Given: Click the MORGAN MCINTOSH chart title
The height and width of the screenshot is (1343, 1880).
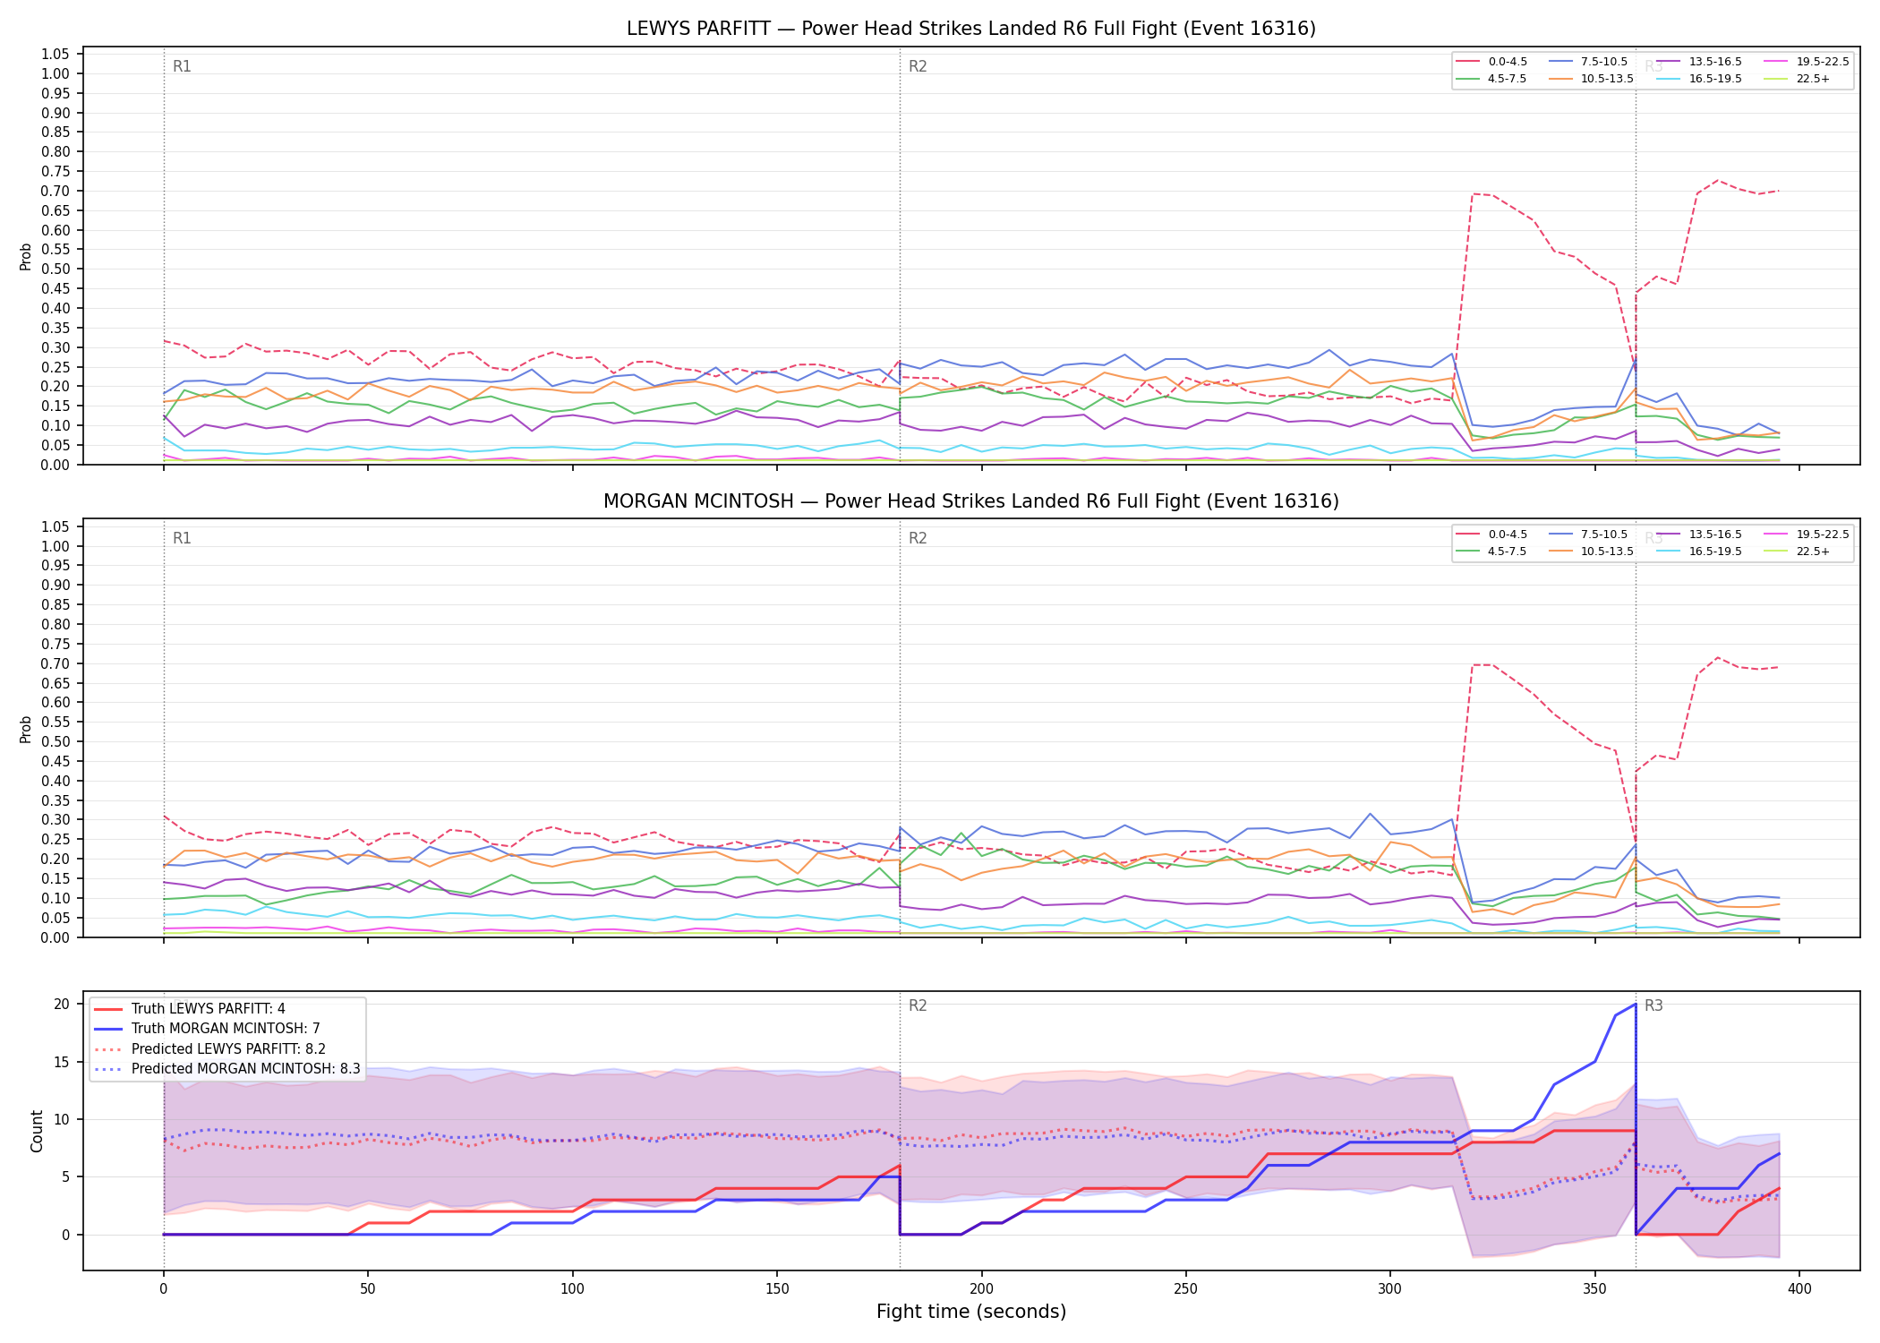Looking at the screenshot, I should [971, 501].
